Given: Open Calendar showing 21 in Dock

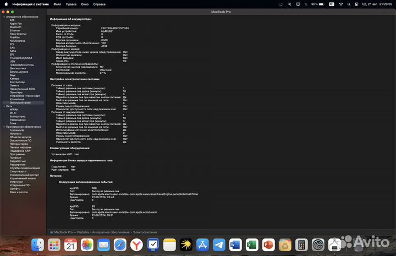Looking at the screenshot, I should 70,244.
